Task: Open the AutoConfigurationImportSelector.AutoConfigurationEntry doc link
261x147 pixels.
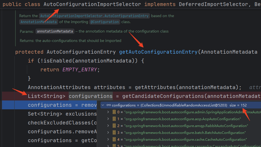Action: click(94, 16)
